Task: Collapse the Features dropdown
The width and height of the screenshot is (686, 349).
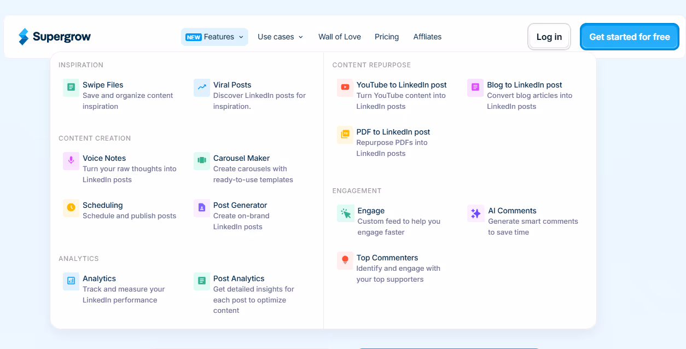Action: pos(214,37)
